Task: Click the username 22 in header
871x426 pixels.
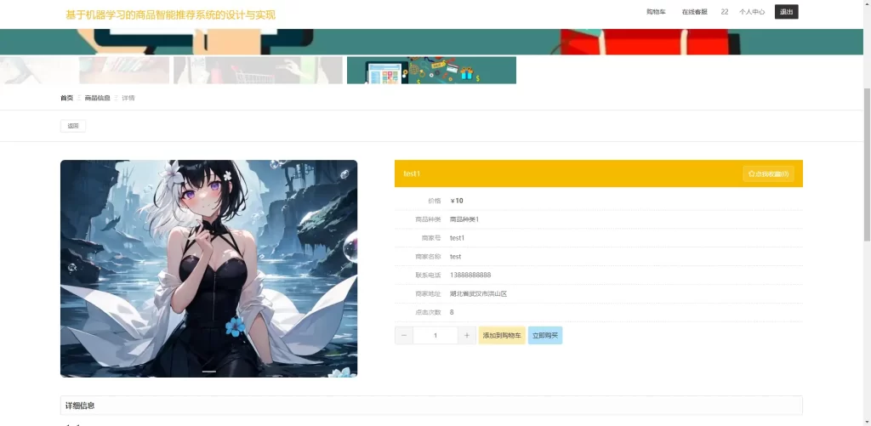Action: [x=725, y=12]
